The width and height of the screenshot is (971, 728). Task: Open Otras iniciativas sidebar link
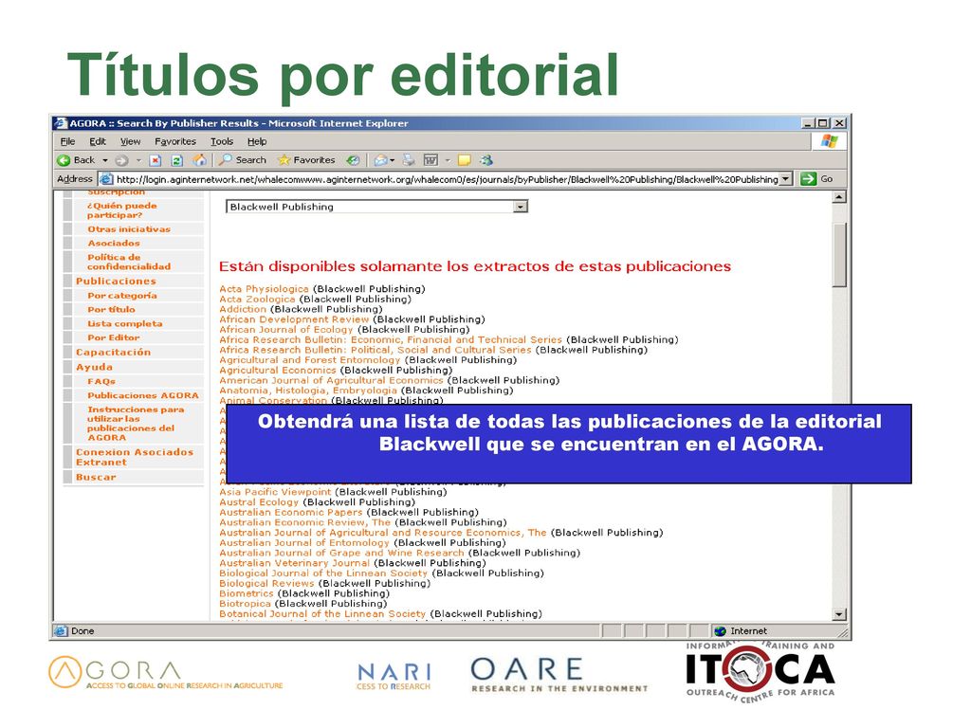coord(129,229)
